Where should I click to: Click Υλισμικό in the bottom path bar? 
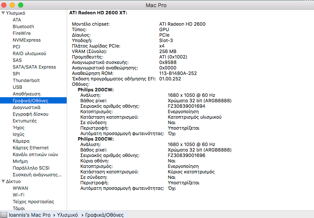67,215
